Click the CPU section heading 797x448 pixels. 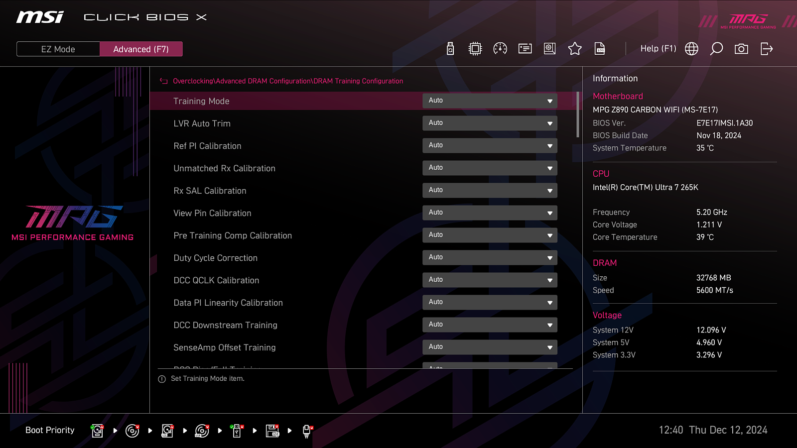601,174
